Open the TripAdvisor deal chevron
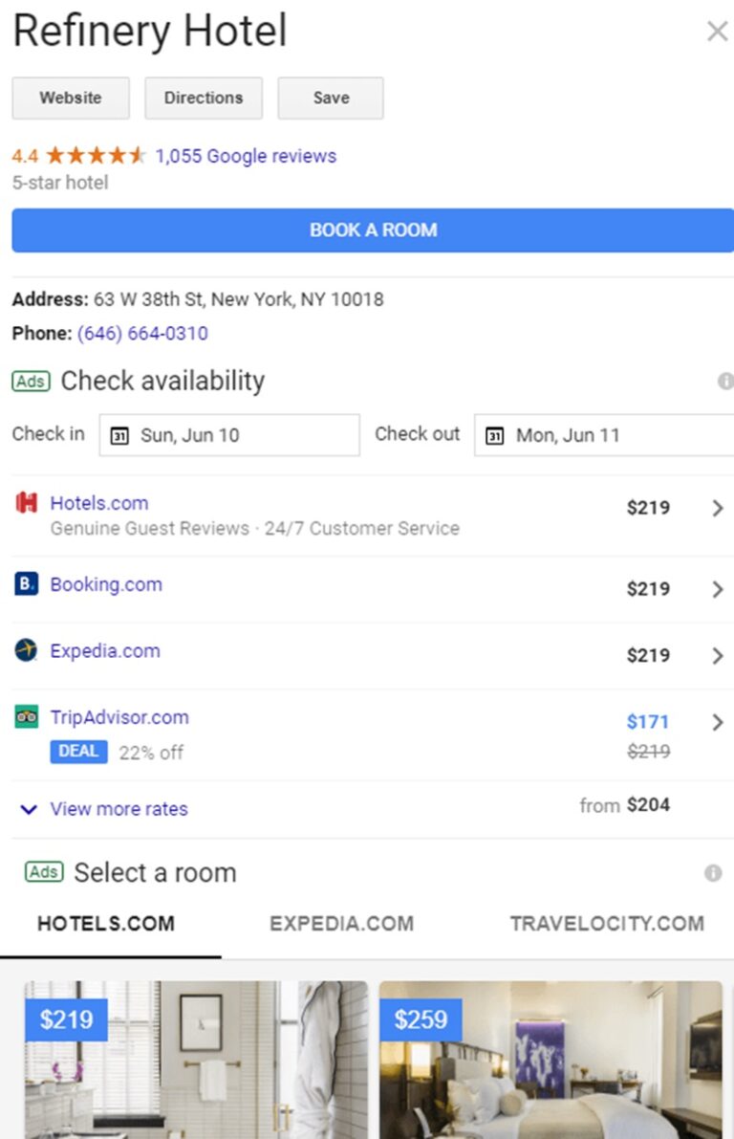Viewport: 734px width, 1139px height. (718, 723)
